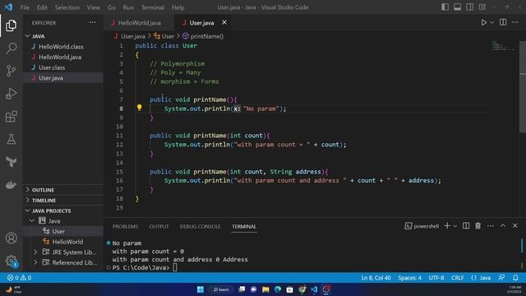Add a new terminal with plus icon

[x=447, y=226]
